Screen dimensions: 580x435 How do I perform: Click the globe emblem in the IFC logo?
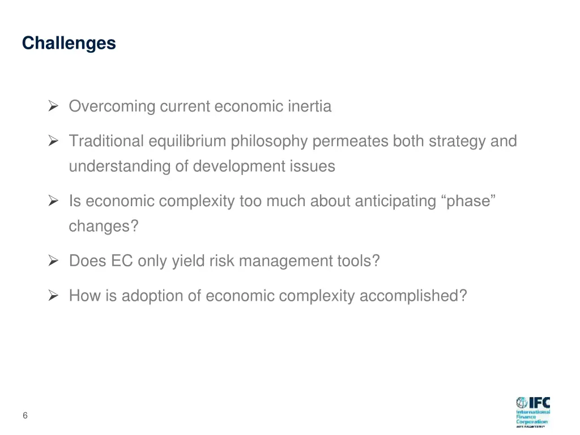click(x=522, y=403)
